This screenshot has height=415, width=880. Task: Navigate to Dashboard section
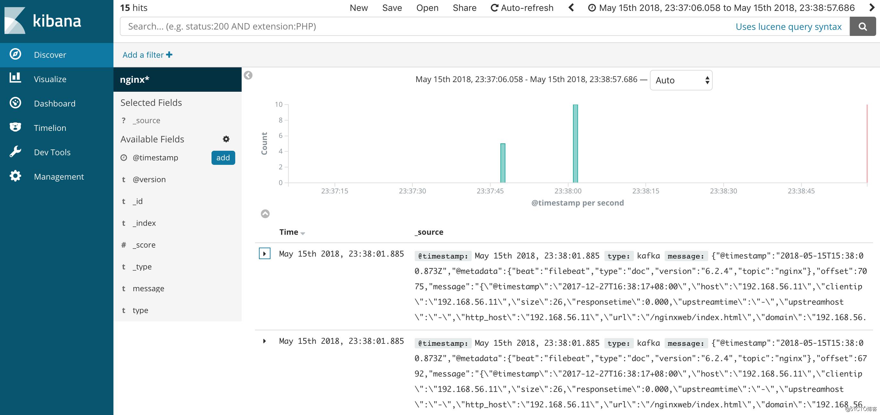pyautogui.click(x=55, y=103)
